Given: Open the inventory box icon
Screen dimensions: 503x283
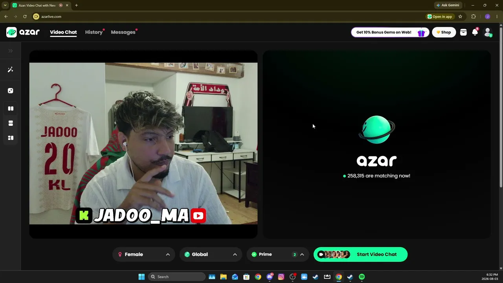Looking at the screenshot, I should (463, 32).
